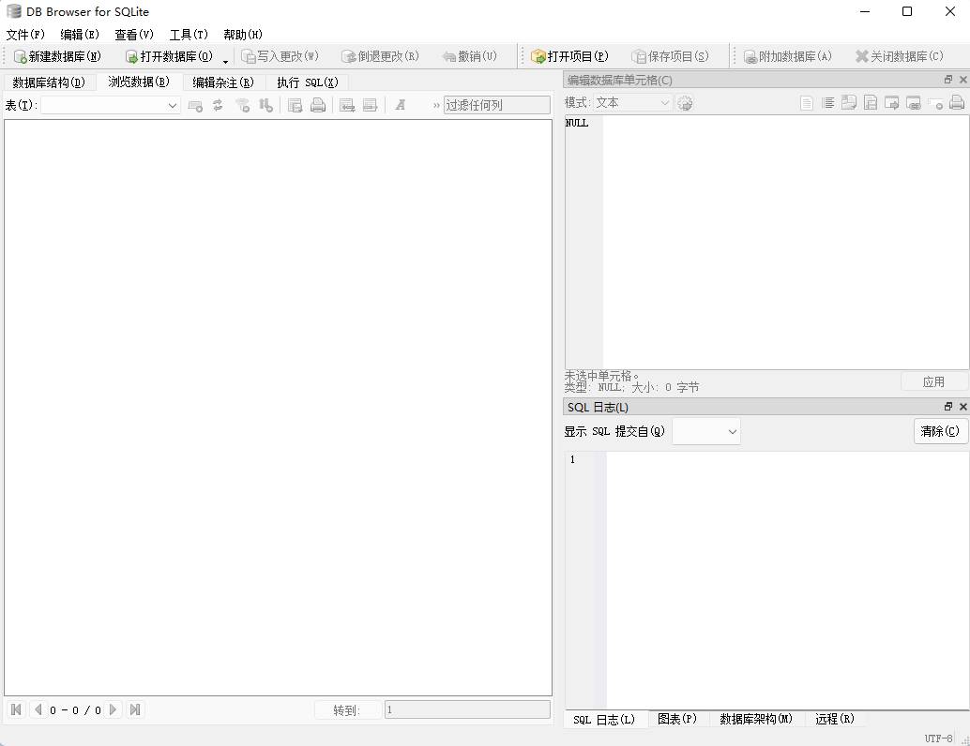970x746 pixels.
Task: Open the 显示 SQL 提交自 dropdown
Action: (x=705, y=431)
